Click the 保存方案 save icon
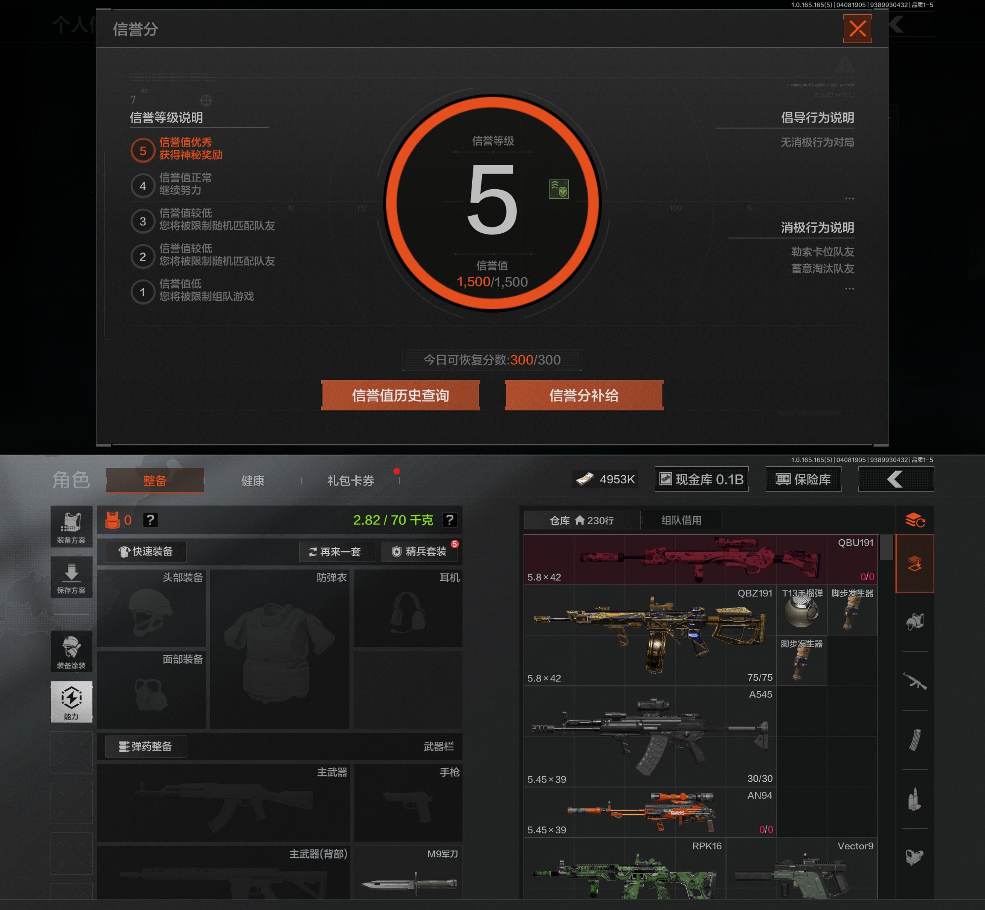The image size is (985, 910). coord(71,577)
